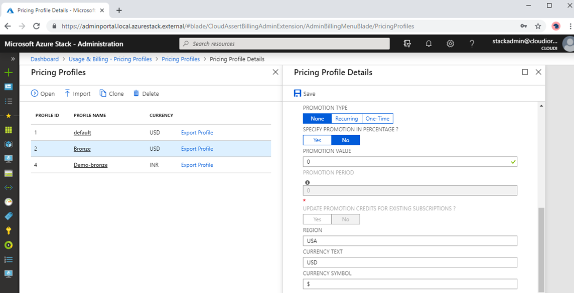The width and height of the screenshot is (574, 293).
Task: Open the Favorites star icon in the sidebar
Action: (8, 115)
